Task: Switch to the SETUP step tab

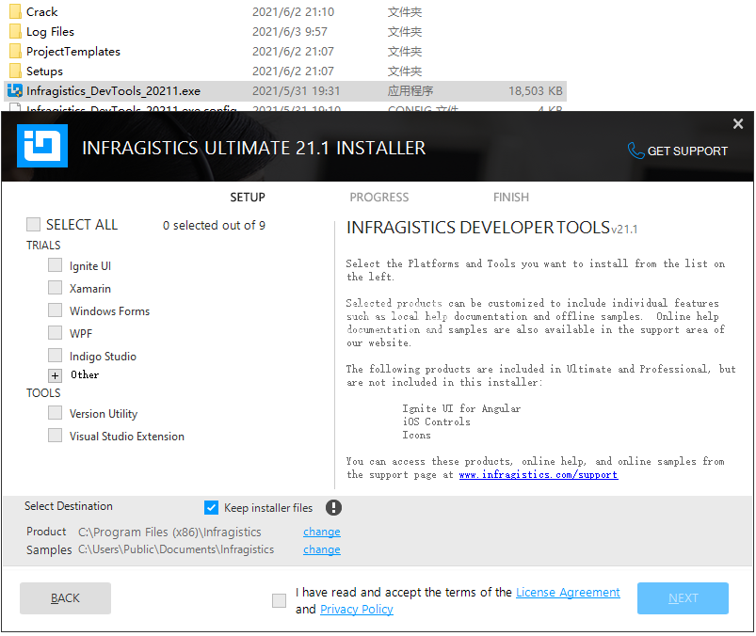Action: [248, 197]
